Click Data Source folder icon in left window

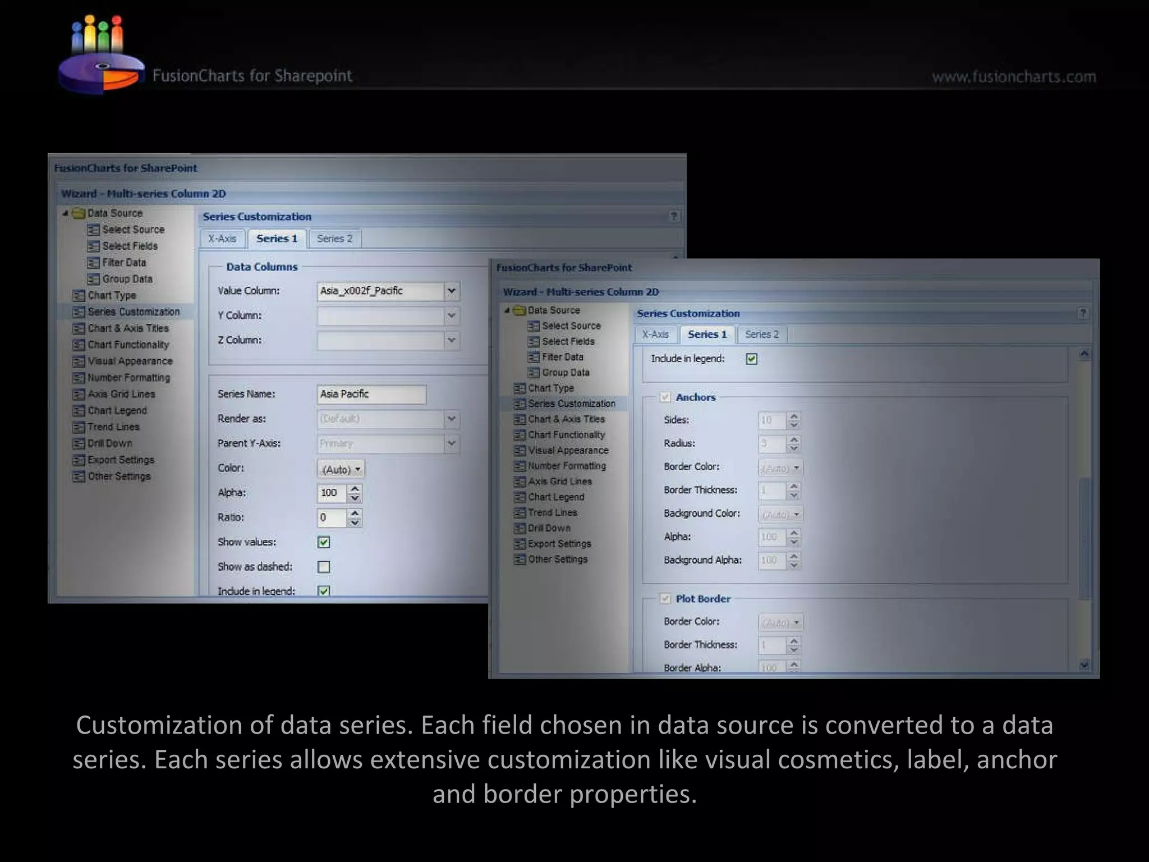point(79,213)
